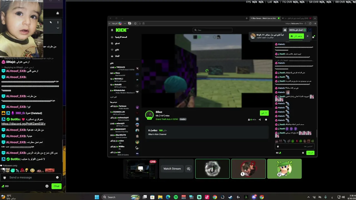Open Microsoft Edge from the taskbar
The height and width of the screenshot is (200, 356).
click(168, 197)
